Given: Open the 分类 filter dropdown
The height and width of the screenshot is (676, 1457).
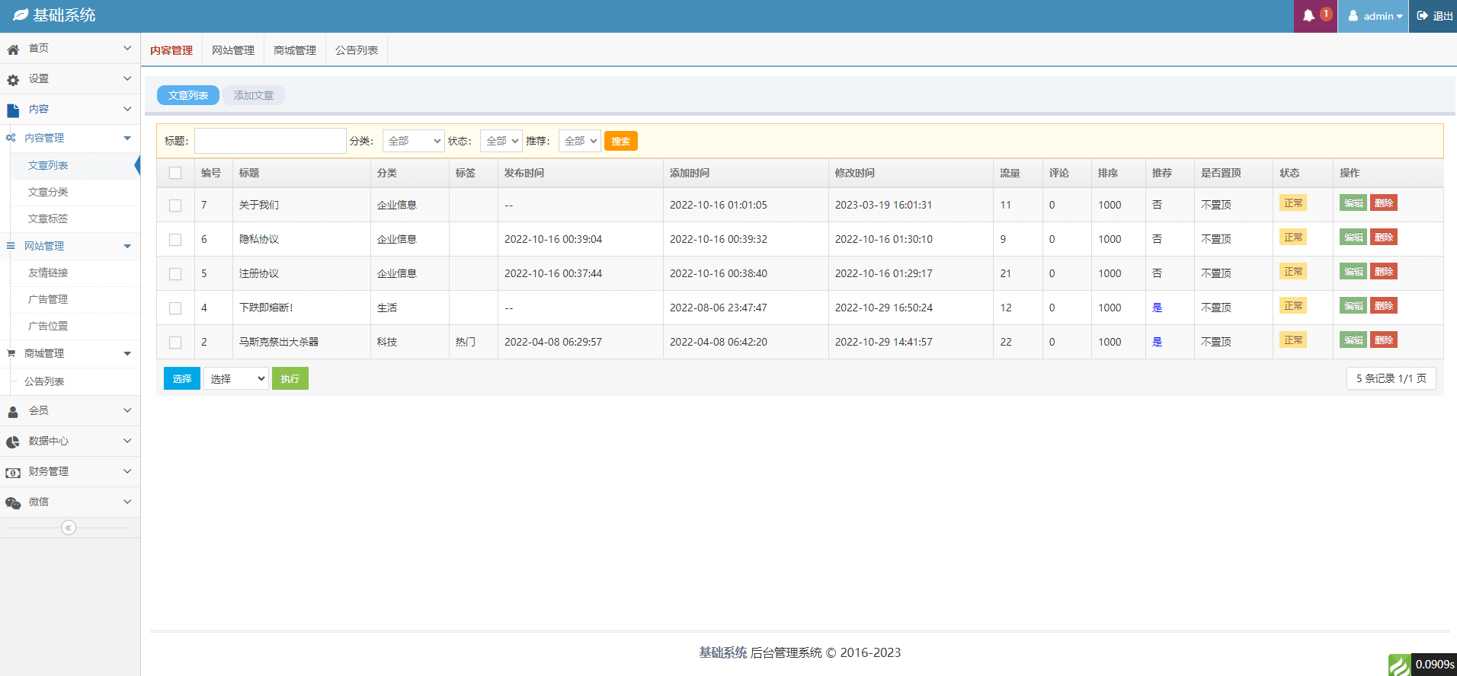Looking at the screenshot, I should tap(413, 141).
